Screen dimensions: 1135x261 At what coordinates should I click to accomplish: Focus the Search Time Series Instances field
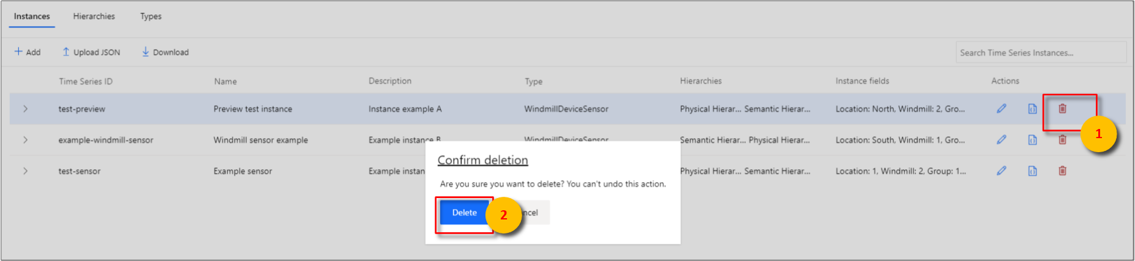pos(1040,53)
